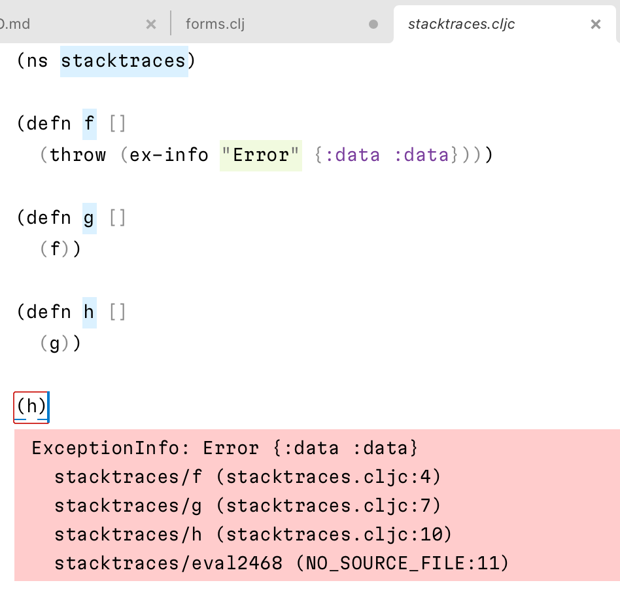Click the empty argument vector of defn h
The width and height of the screenshot is (620, 602).
pos(118,312)
